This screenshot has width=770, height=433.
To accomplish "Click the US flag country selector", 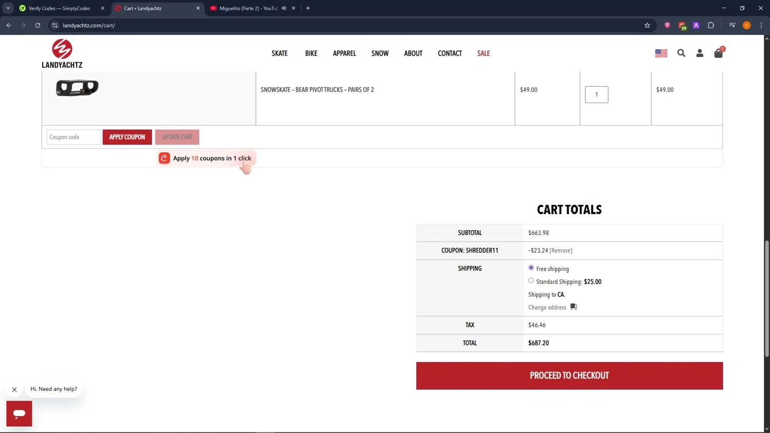I will click(x=661, y=53).
